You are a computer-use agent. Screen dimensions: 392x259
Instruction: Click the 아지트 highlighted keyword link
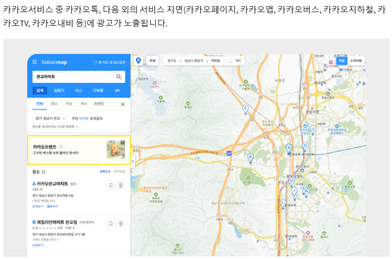(x=84, y=118)
